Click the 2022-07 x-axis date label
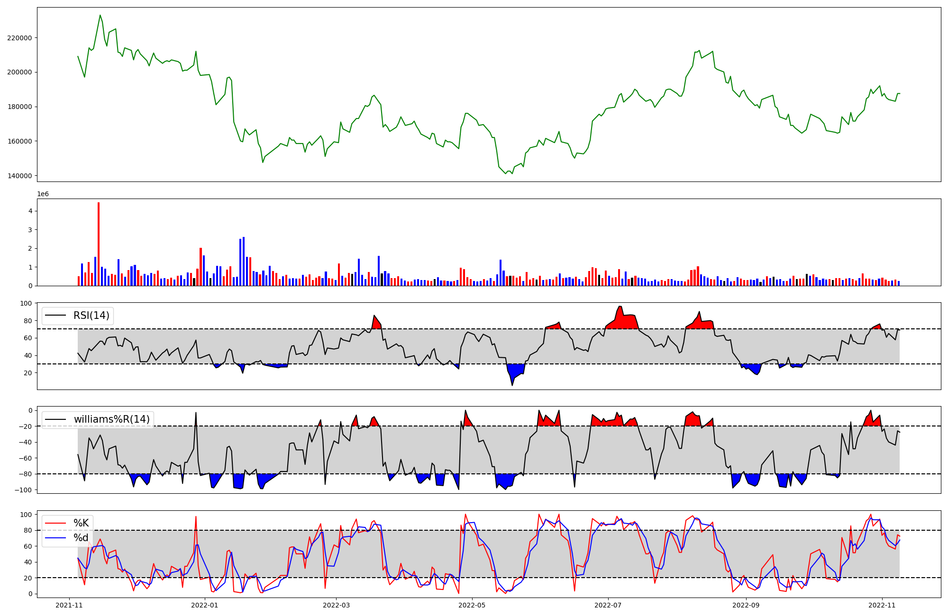 click(608, 605)
